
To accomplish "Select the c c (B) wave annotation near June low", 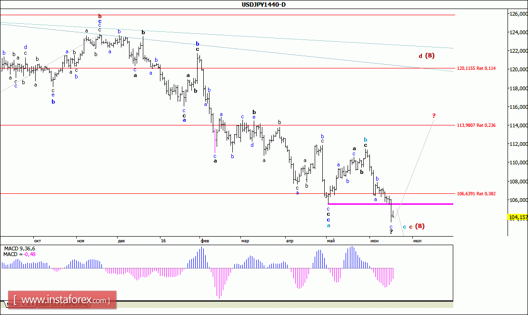I will 414,226.
